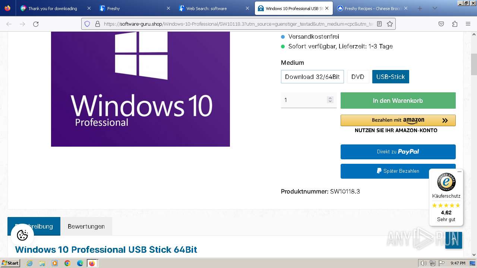Click 'In den Warenkorb' button
This screenshot has width=477, height=268.
tap(398, 100)
